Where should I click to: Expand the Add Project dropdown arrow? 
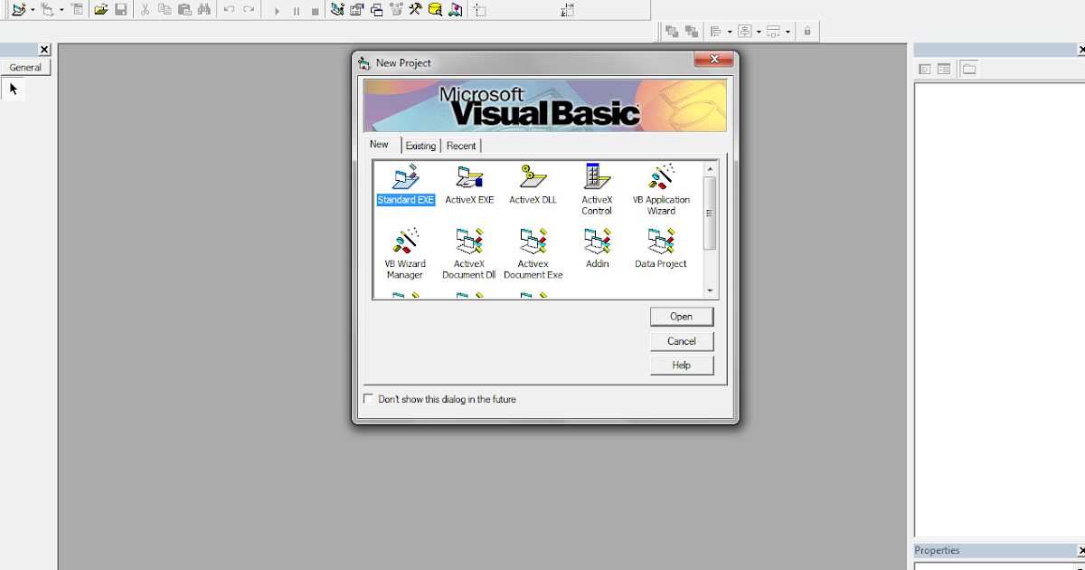coord(33,10)
